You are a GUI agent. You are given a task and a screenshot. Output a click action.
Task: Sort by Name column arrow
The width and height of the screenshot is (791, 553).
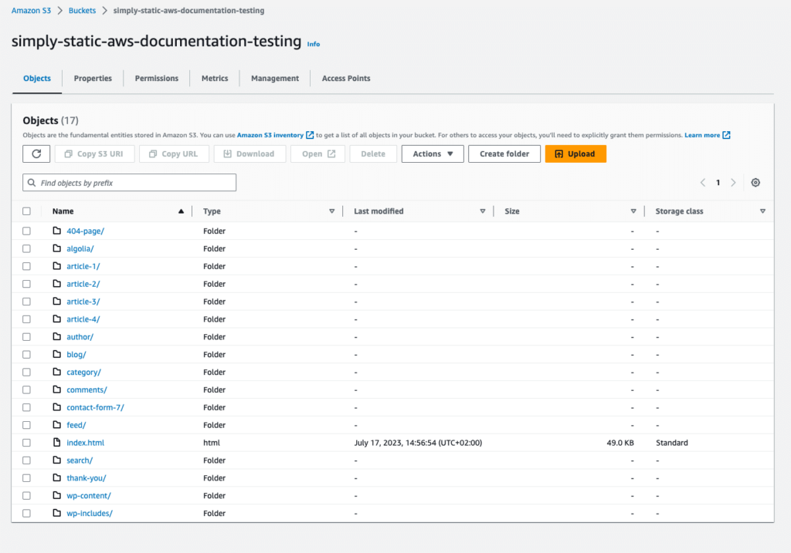pyautogui.click(x=181, y=211)
